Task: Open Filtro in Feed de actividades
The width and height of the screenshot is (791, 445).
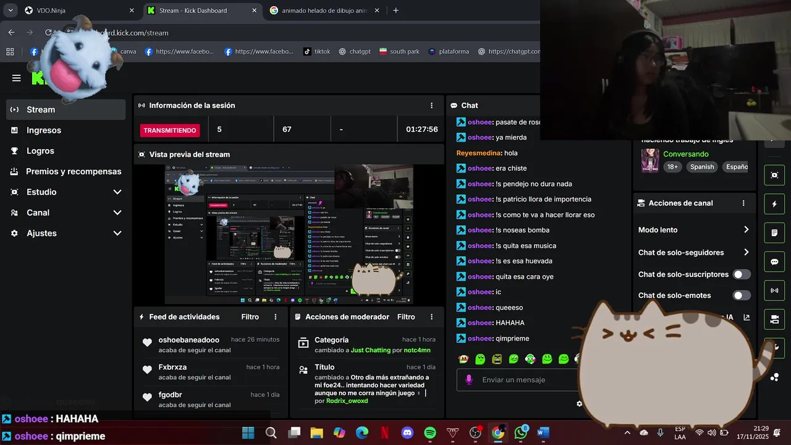Action: click(250, 316)
